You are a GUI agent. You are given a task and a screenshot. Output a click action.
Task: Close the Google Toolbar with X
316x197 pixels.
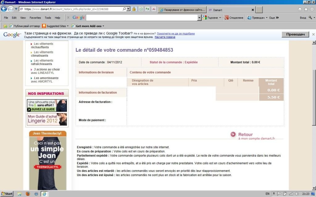click(x=68, y=18)
